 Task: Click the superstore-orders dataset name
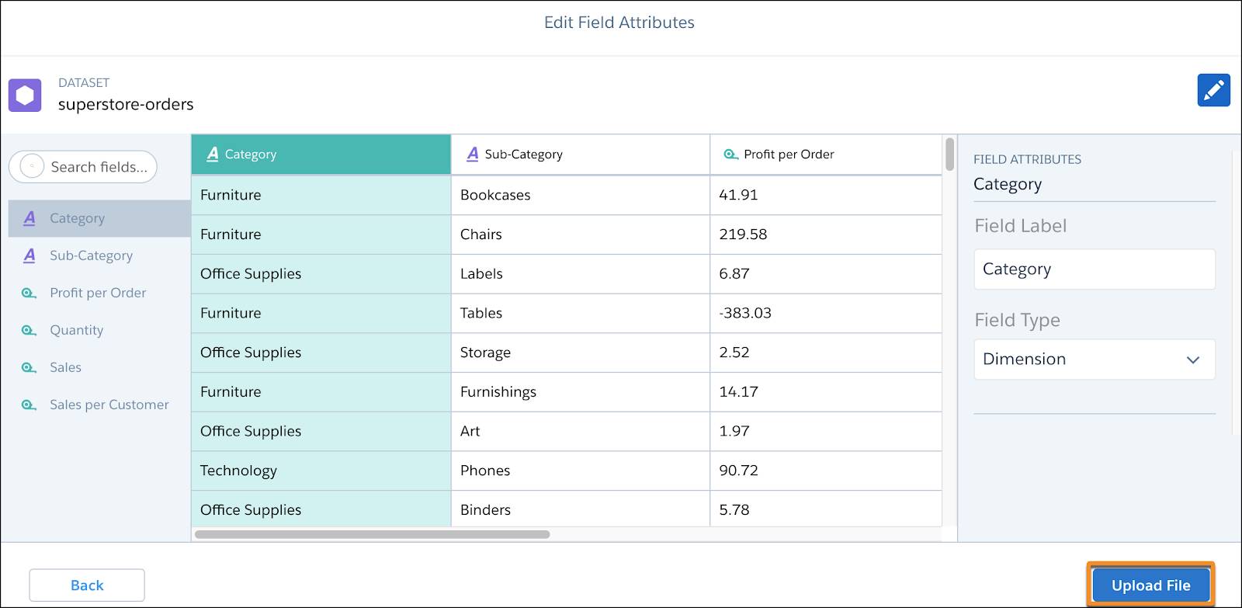[x=126, y=104]
